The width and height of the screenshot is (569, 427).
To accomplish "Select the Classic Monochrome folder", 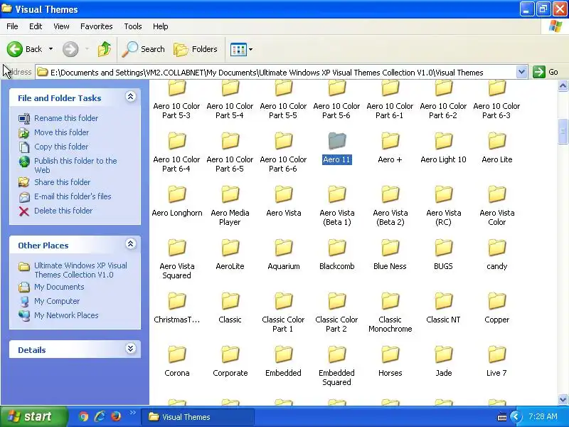I will [x=390, y=312].
